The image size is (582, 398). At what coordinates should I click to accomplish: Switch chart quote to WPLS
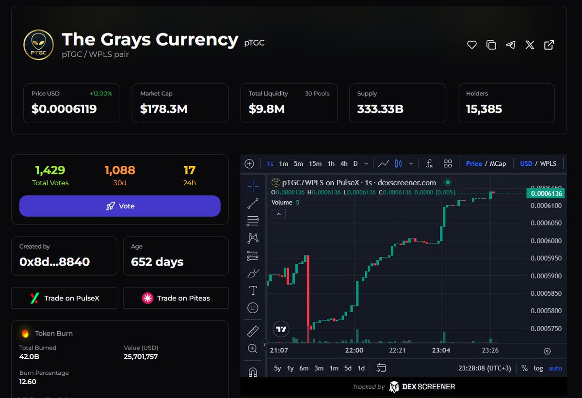(549, 164)
